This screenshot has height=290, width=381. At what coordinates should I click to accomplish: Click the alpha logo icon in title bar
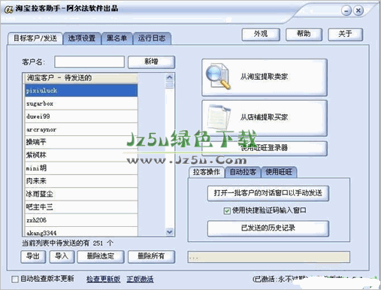[x=8, y=9]
